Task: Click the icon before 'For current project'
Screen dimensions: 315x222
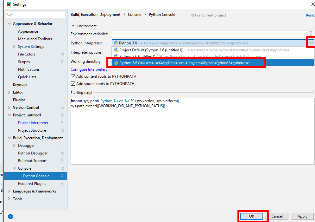Action: 192,15
